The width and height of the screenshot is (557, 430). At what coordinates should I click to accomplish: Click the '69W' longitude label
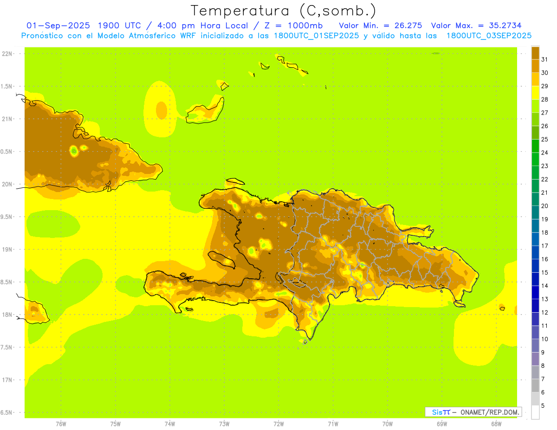[x=442, y=424]
